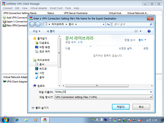Image resolution: width=164 pixels, height=123 pixels.
Task: Open Tools menu
Action: [68, 8]
